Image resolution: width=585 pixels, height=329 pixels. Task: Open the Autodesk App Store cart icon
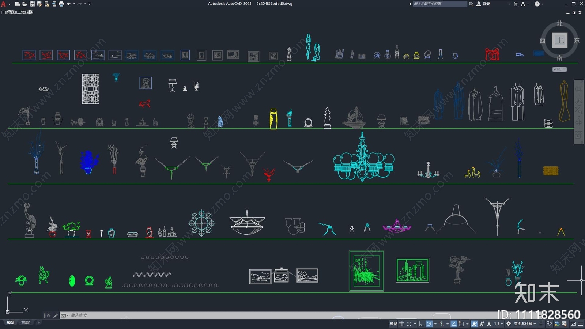[516, 4]
